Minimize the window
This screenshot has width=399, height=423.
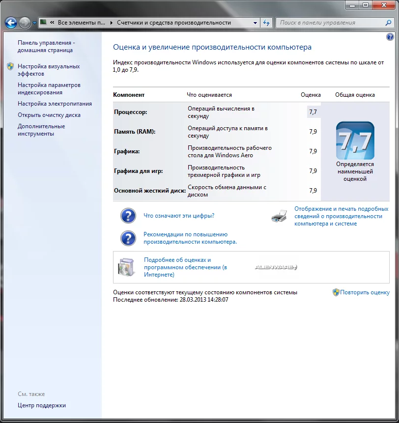tap(352, 5)
